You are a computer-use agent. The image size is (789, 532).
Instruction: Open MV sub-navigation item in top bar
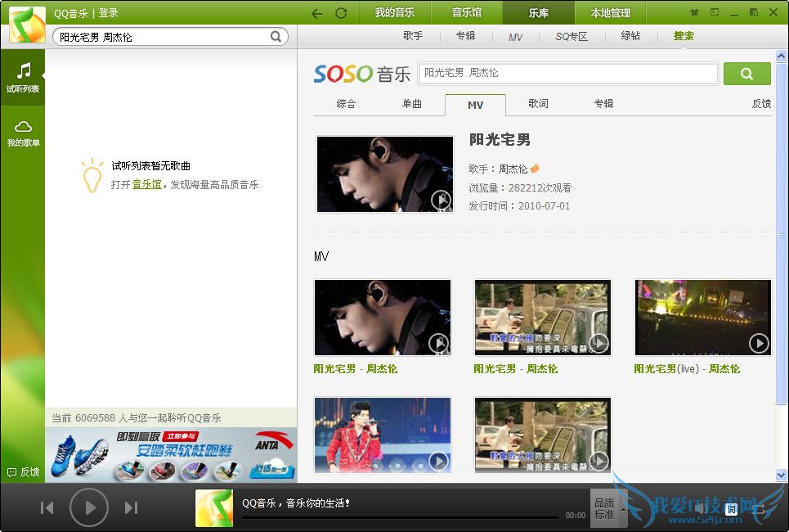pos(515,37)
